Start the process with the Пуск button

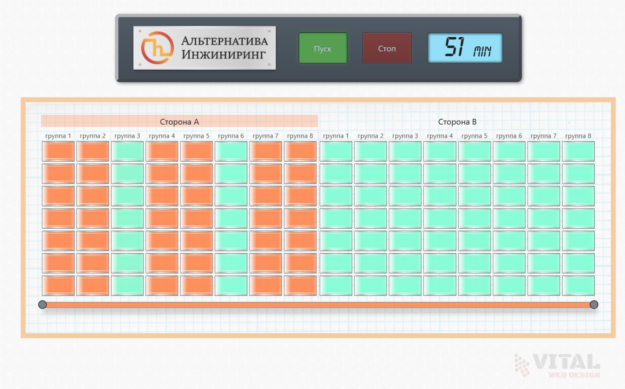[x=323, y=48]
